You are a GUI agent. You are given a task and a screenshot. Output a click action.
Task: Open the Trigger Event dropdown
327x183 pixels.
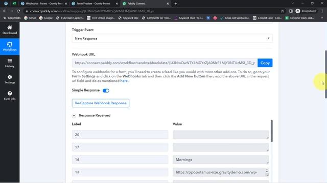(172, 39)
